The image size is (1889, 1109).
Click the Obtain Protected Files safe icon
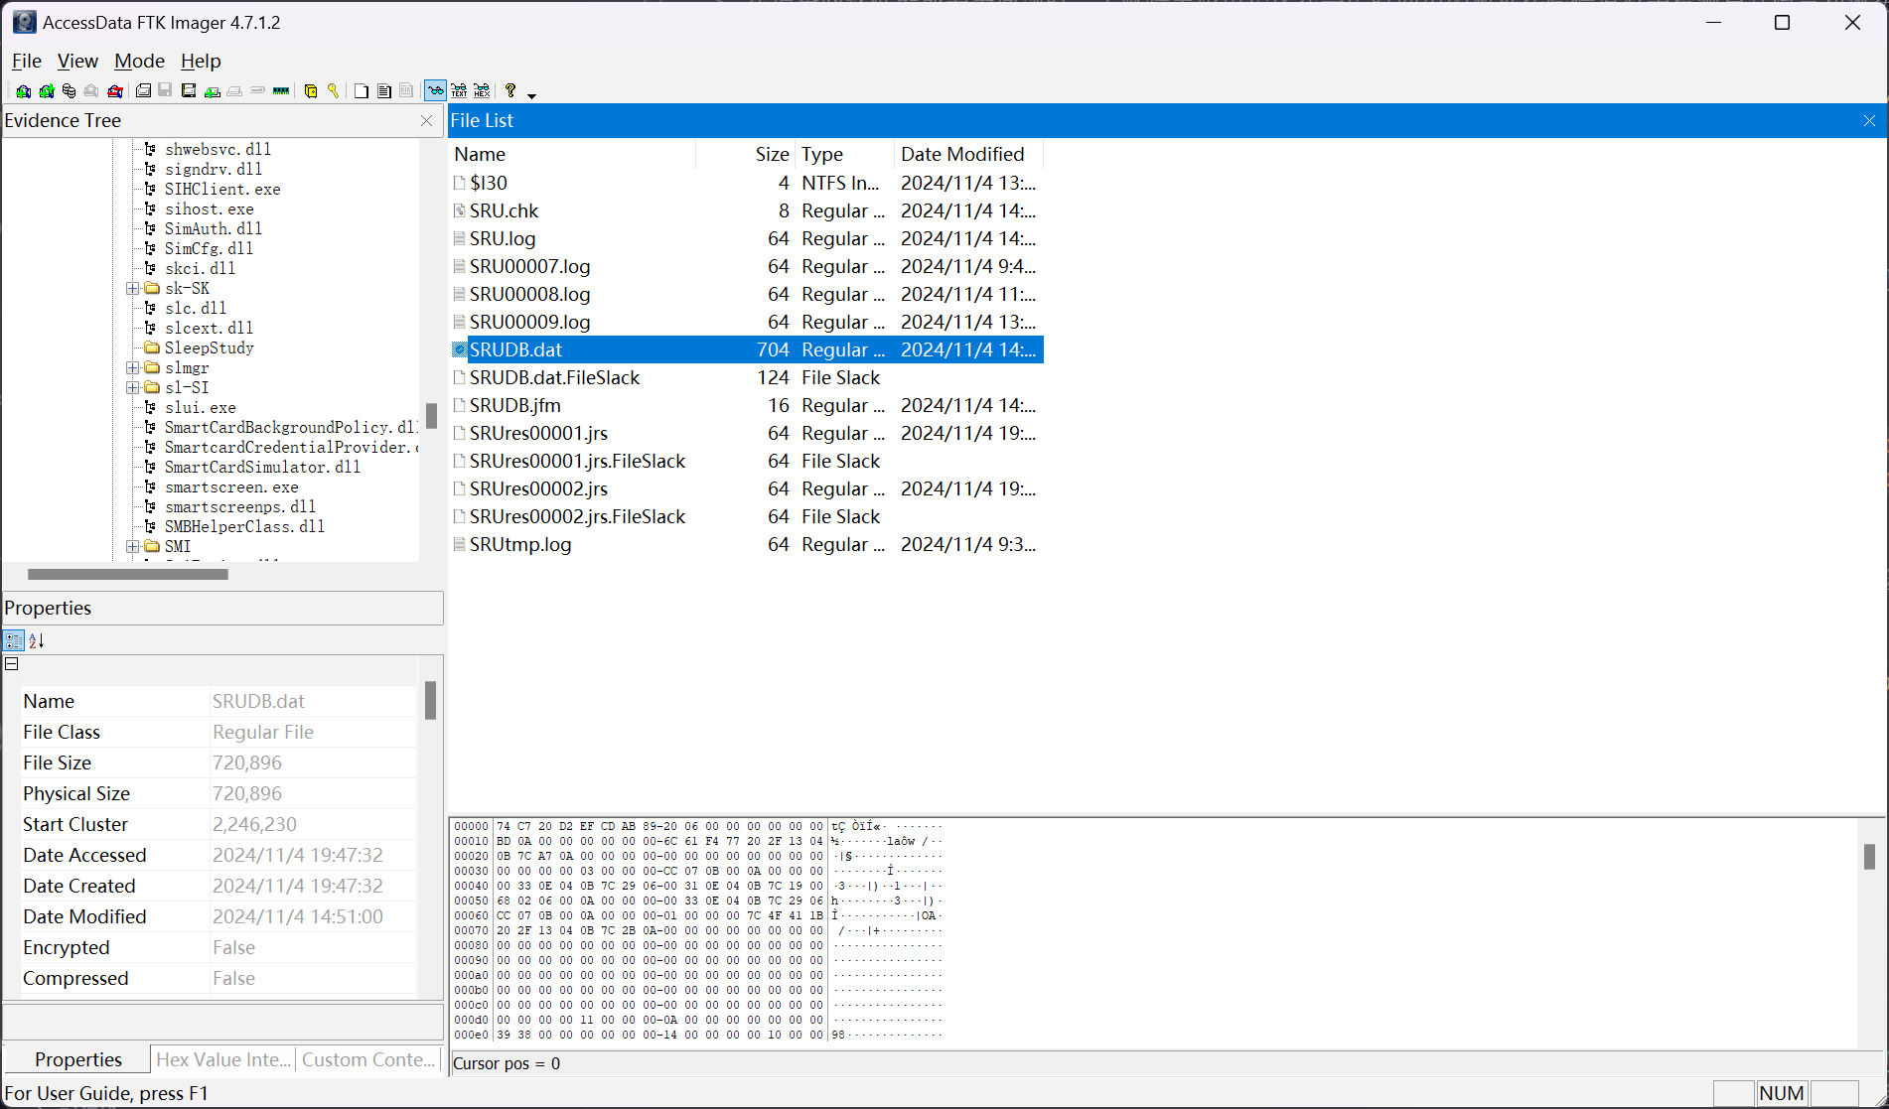[311, 91]
